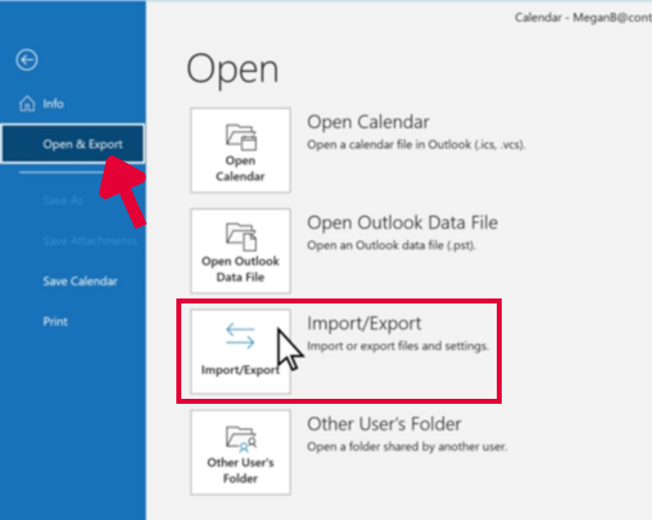Click 'Open a calendar file in Outlook' description

[x=417, y=145]
